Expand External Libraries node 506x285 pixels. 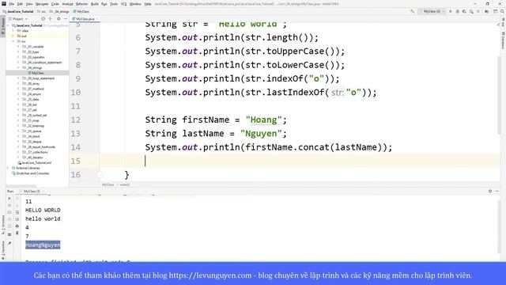pos(8,168)
